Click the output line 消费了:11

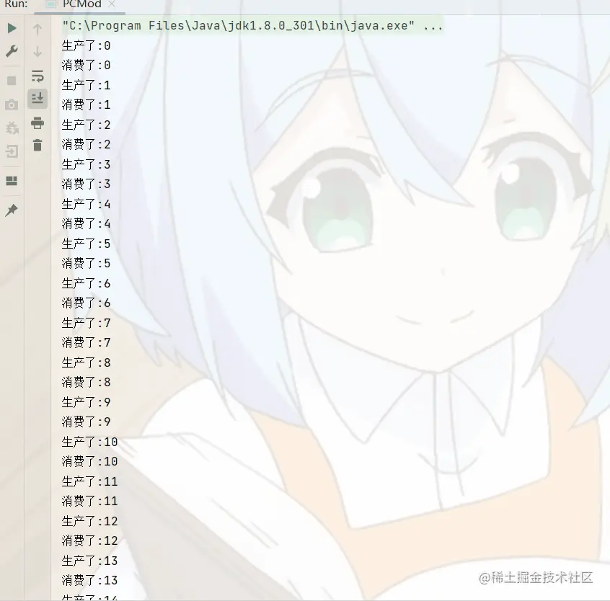click(x=89, y=502)
